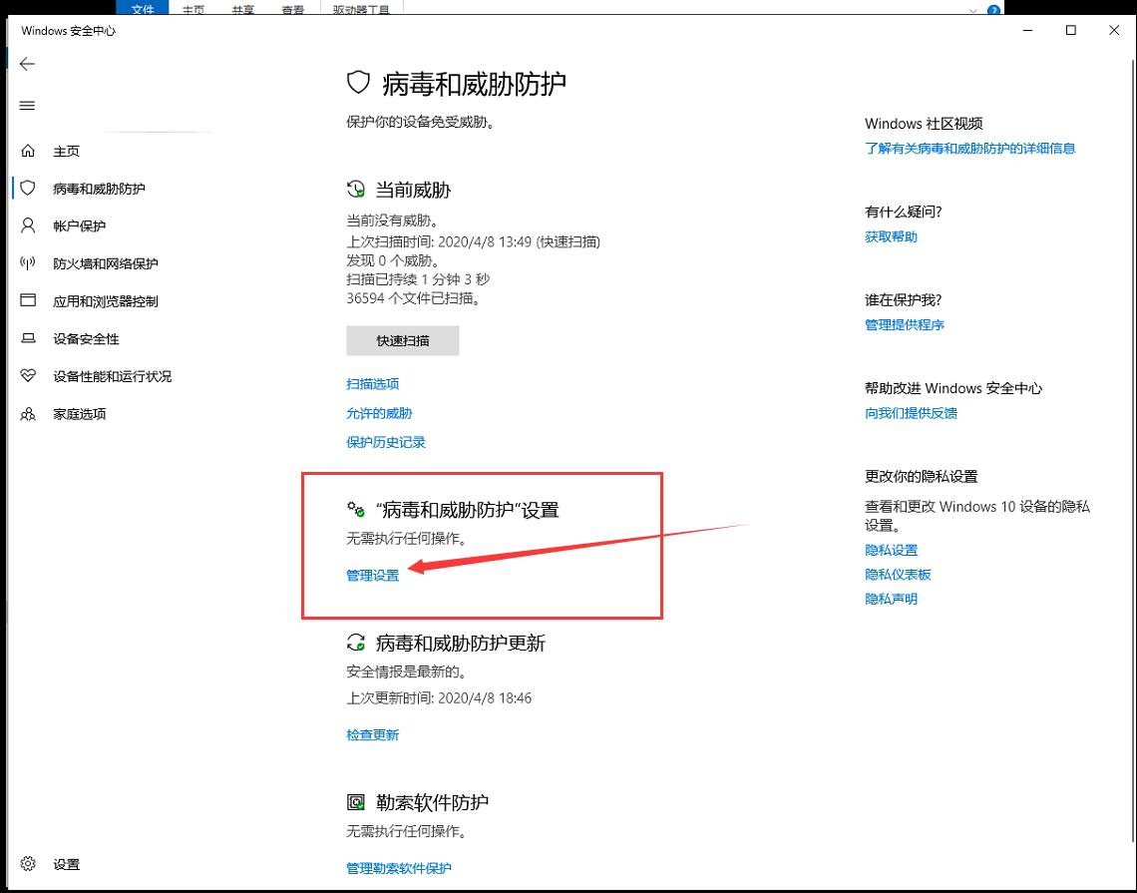Click the "病毒和威胁防护更新" section heading
This screenshot has width=1137, height=893.
click(461, 644)
